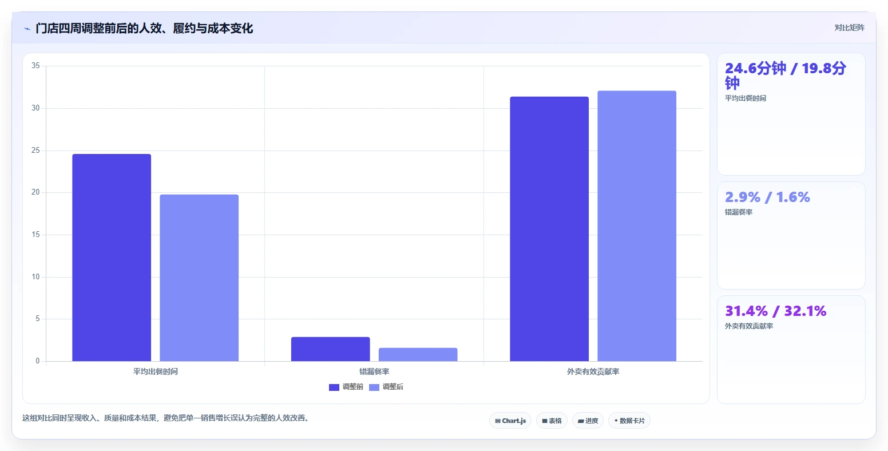Click the 外卖有效贡献率 x-axis label
Image resolution: width=888 pixels, height=451 pixels.
(593, 372)
